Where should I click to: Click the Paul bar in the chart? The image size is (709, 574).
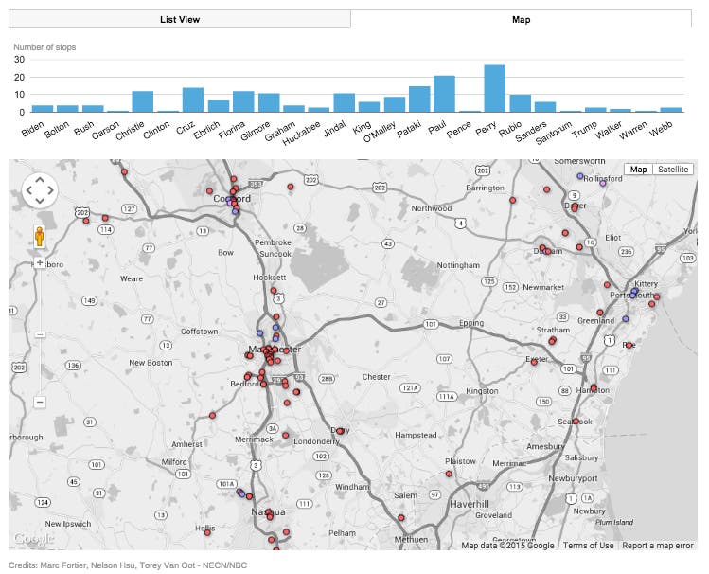coord(444,94)
